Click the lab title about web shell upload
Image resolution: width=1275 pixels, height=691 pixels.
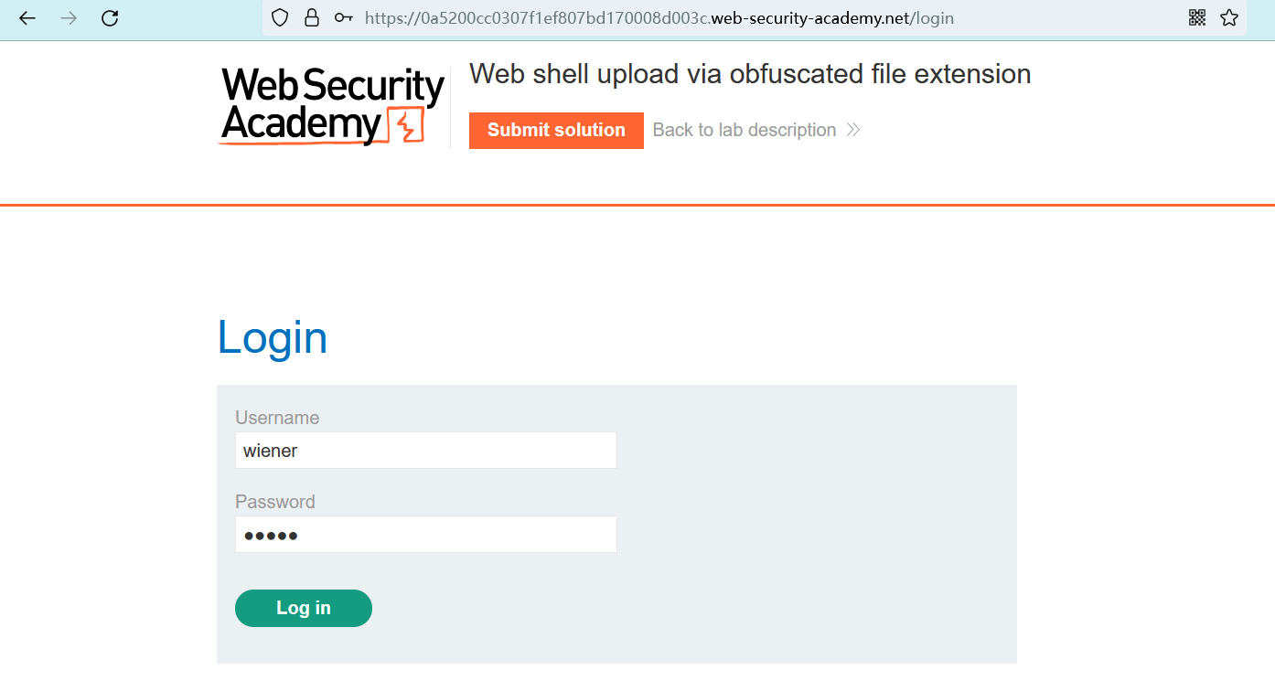pyautogui.click(x=750, y=74)
